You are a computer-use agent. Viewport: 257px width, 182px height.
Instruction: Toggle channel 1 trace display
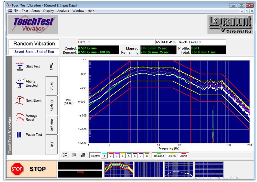[x=104, y=155]
